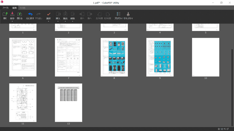Click the page number label 12
The height and width of the screenshot is (131, 234).
click(68, 124)
